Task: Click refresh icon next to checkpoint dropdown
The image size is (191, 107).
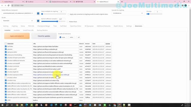Action: tap(38, 13)
